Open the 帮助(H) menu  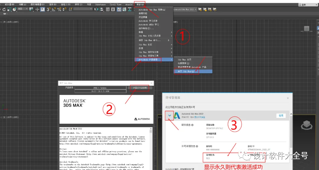tap(140, 4)
